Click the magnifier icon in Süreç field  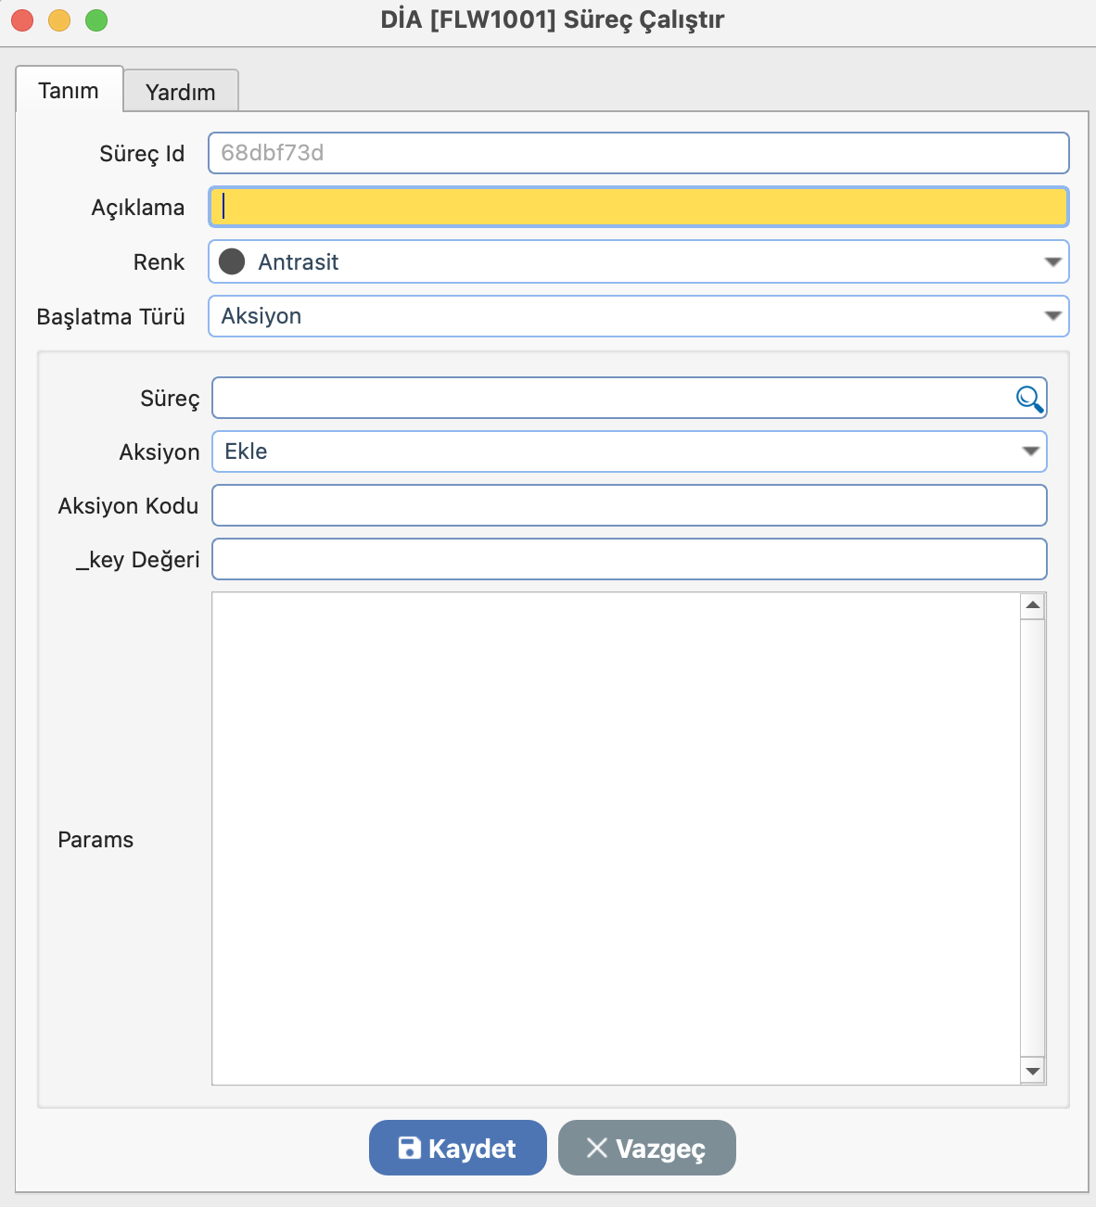point(1029,399)
